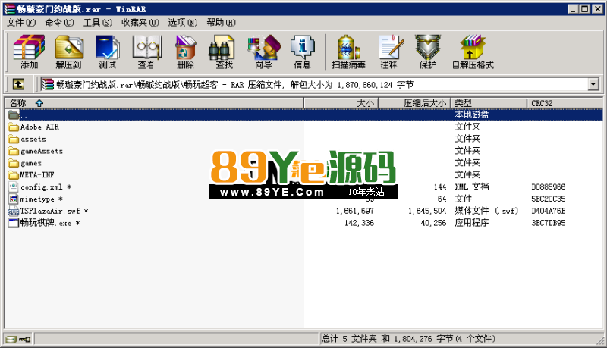Click packed size 1,645,504

coord(427,211)
